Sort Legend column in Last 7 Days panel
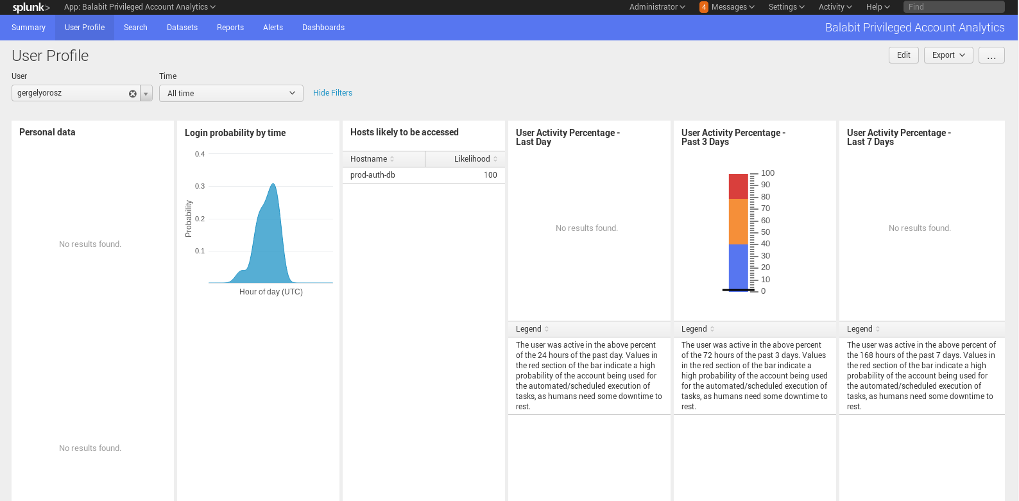 click(921, 329)
